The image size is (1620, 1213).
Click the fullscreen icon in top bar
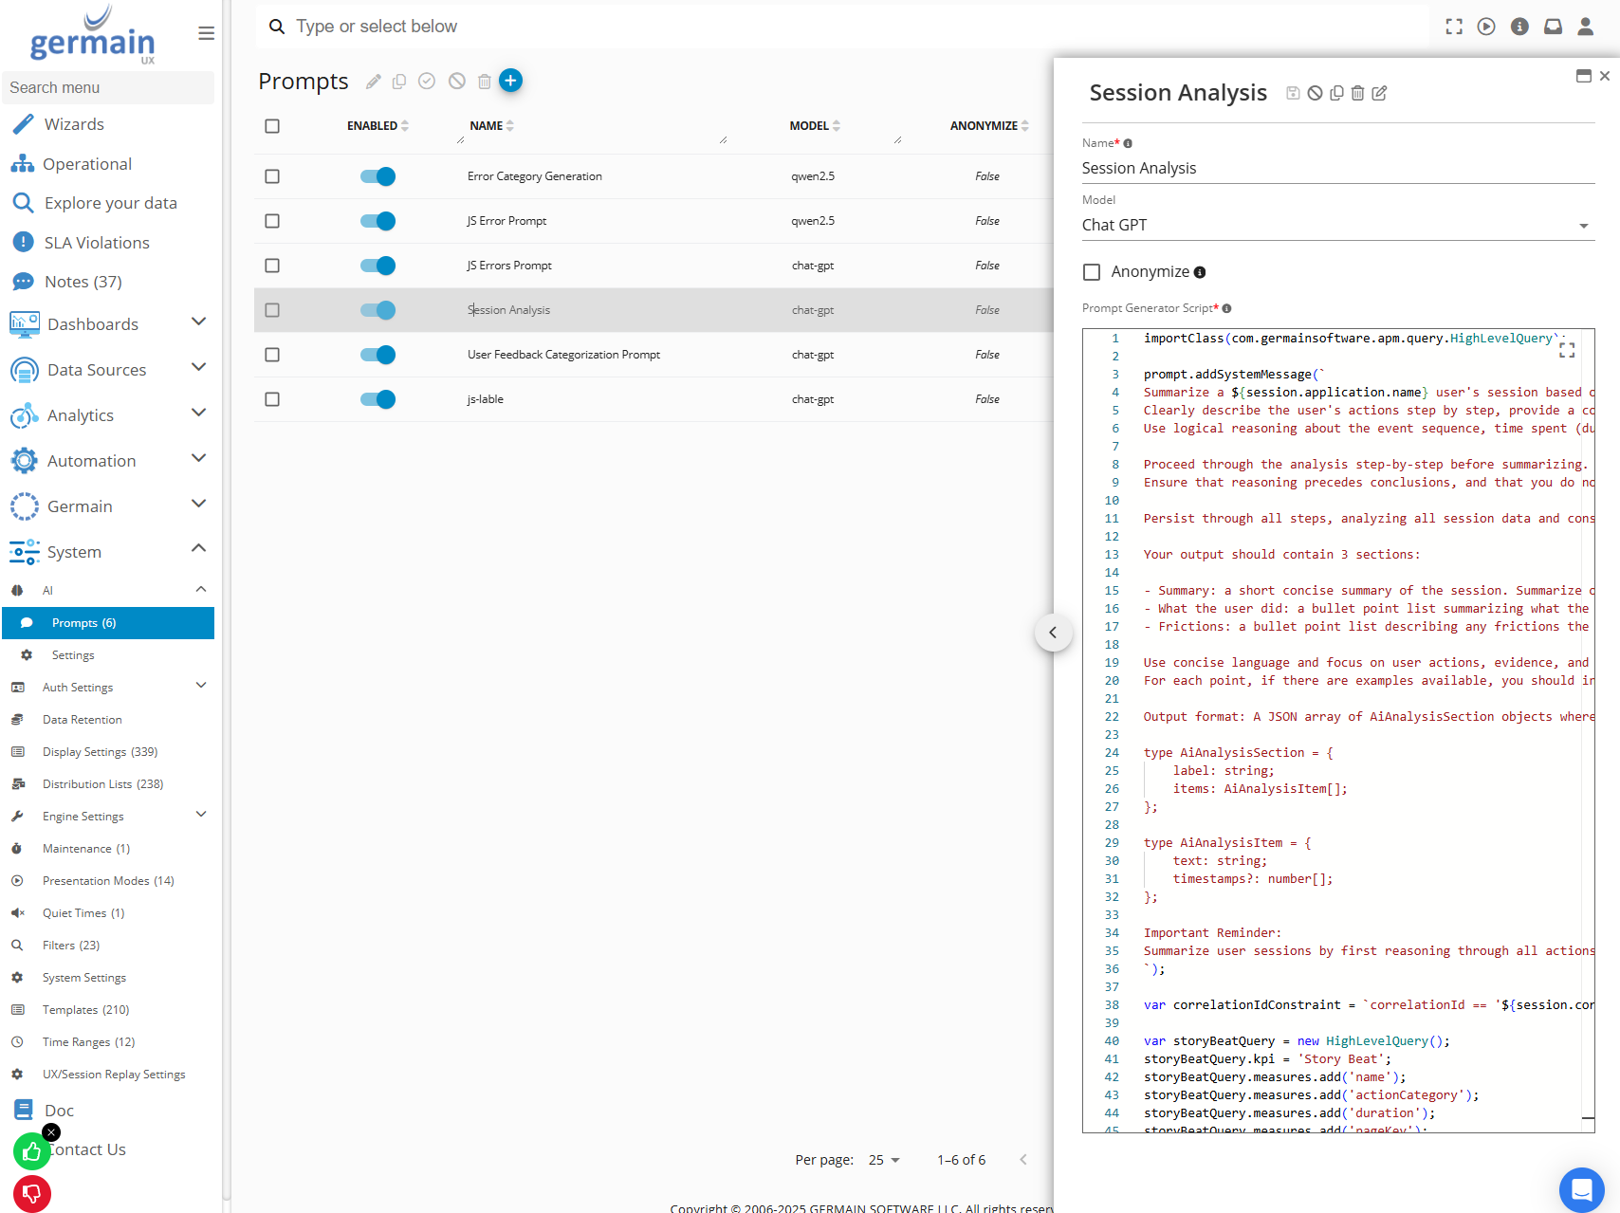tap(1454, 27)
